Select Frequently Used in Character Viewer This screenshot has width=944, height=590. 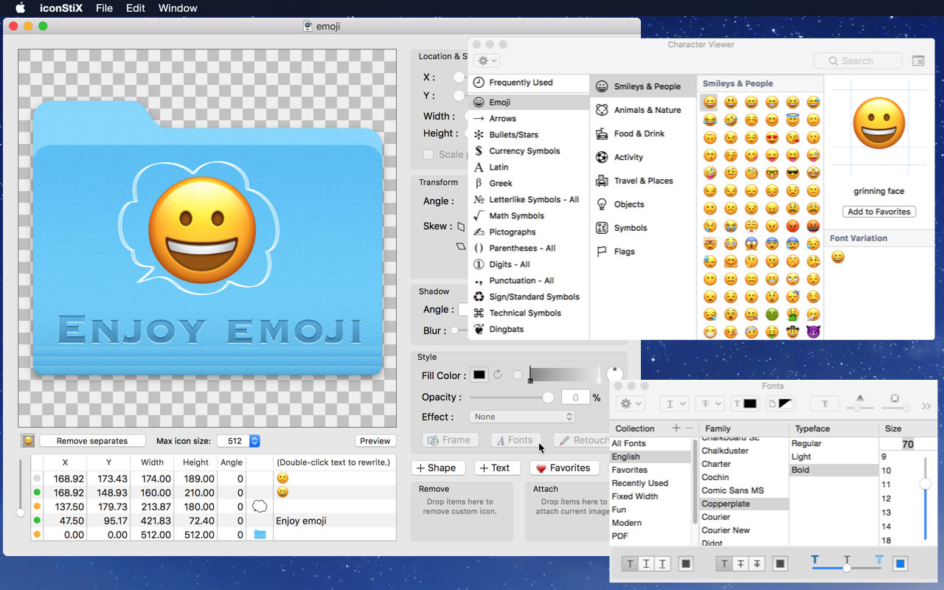pos(529,83)
